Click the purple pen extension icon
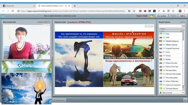The image size is (188, 105). 159,11
